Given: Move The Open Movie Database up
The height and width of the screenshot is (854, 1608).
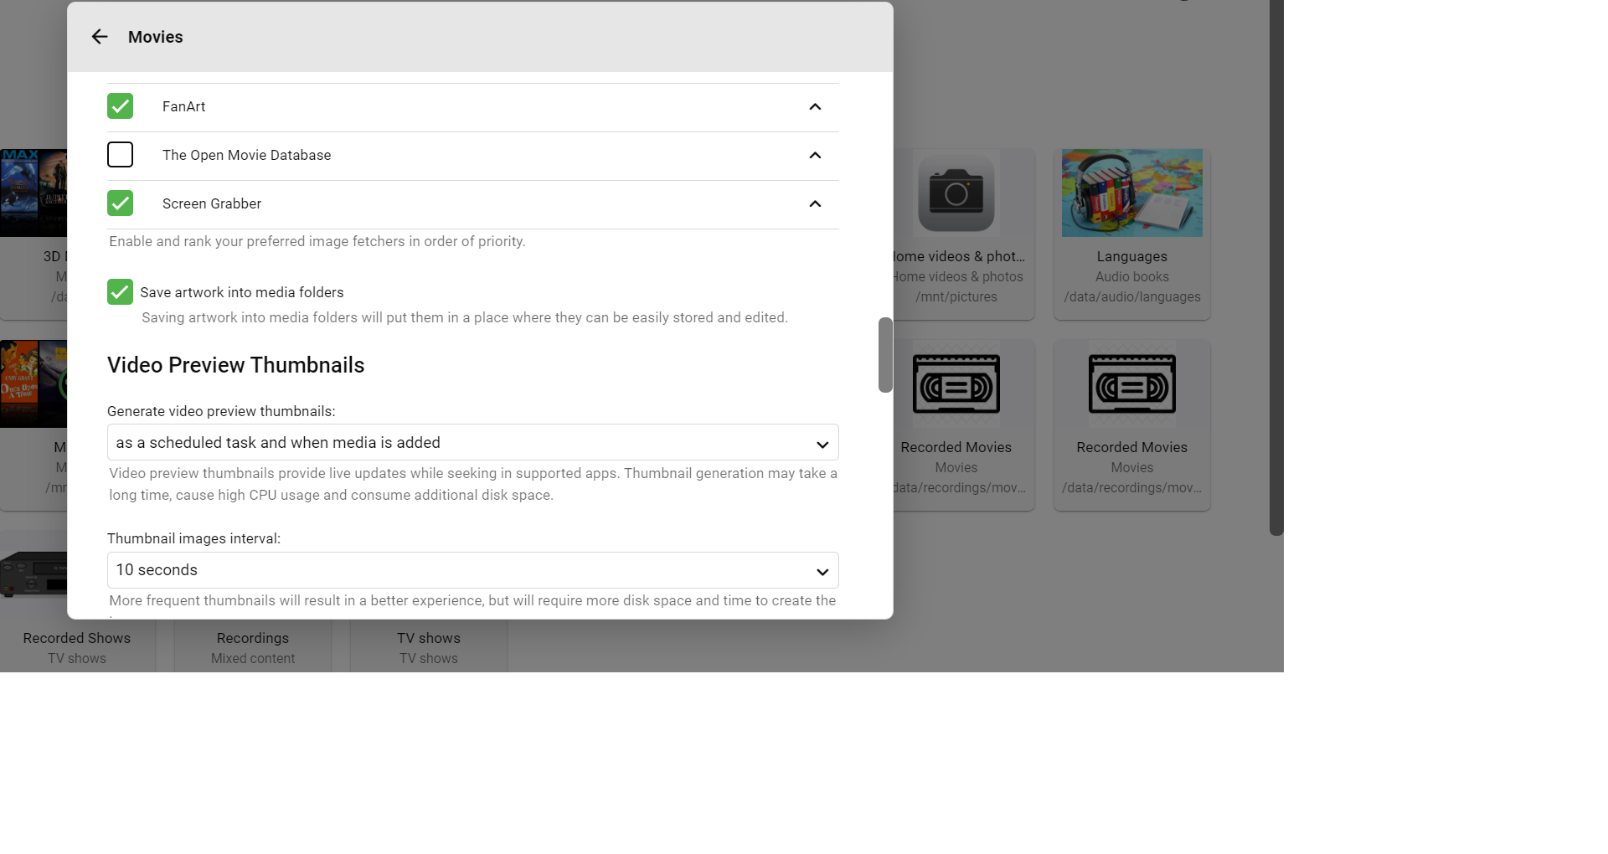Looking at the screenshot, I should pyautogui.click(x=815, y=155).
